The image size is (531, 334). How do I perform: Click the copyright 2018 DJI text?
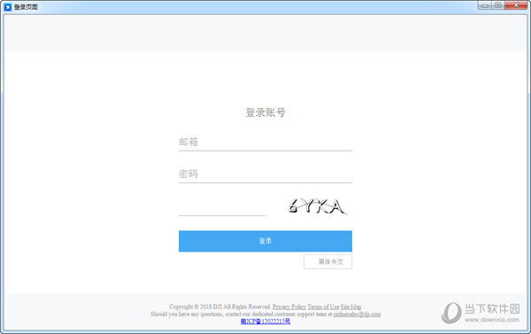(x=220, y=307)
